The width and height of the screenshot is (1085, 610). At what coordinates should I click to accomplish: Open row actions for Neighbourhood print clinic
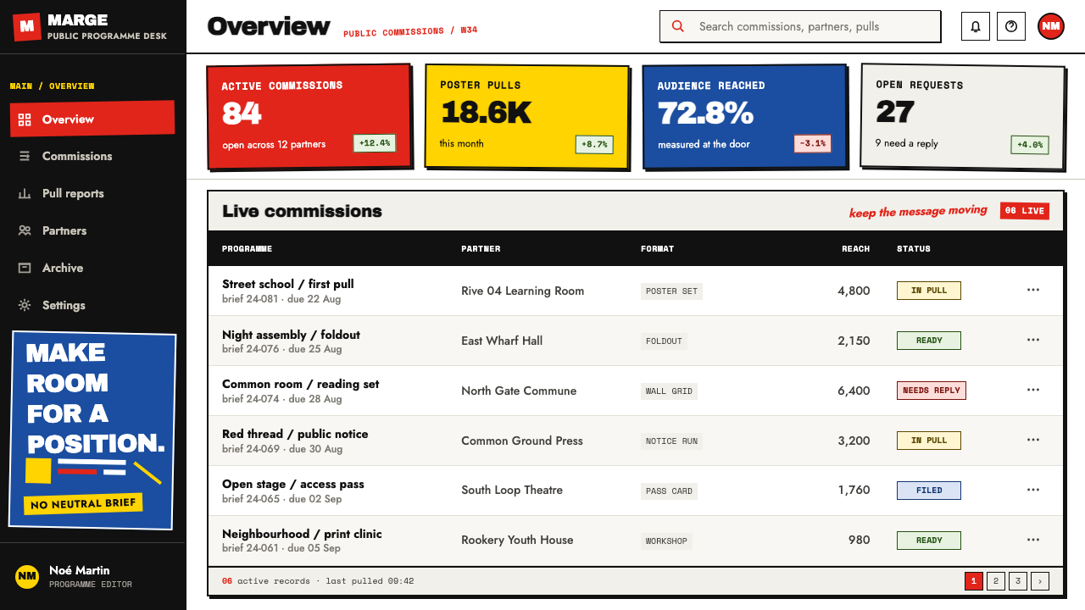[1032, 540]
